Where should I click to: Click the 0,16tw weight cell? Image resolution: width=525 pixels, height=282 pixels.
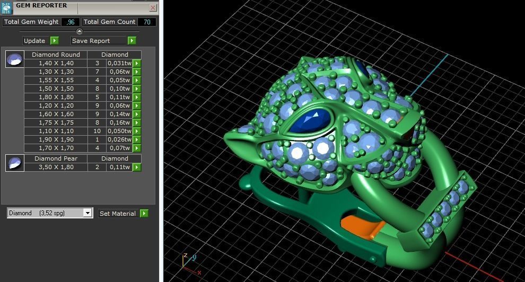pyautogui.click(x=119, y=123)
